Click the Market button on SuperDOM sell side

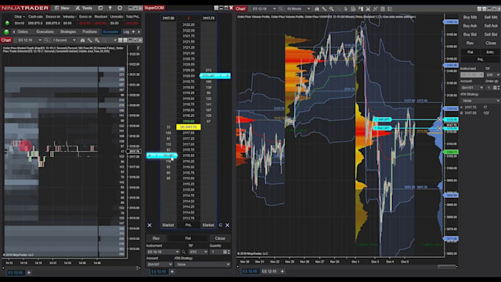click(x=209, y=225)
